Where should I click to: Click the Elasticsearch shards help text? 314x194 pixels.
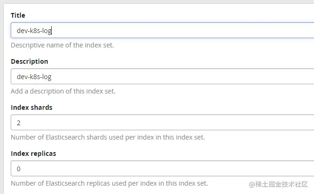(108, 137)
